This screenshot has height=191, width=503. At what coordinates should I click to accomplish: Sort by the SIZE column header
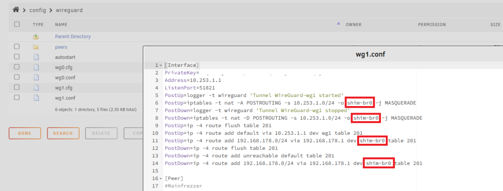[495, 24]
